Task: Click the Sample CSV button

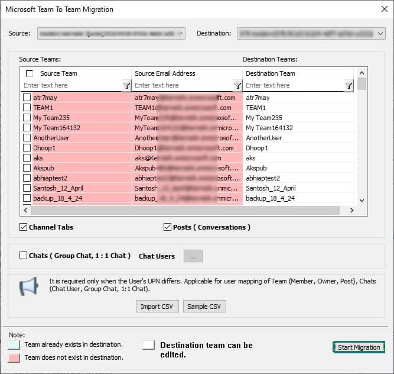Action: [x=204, y=307]
